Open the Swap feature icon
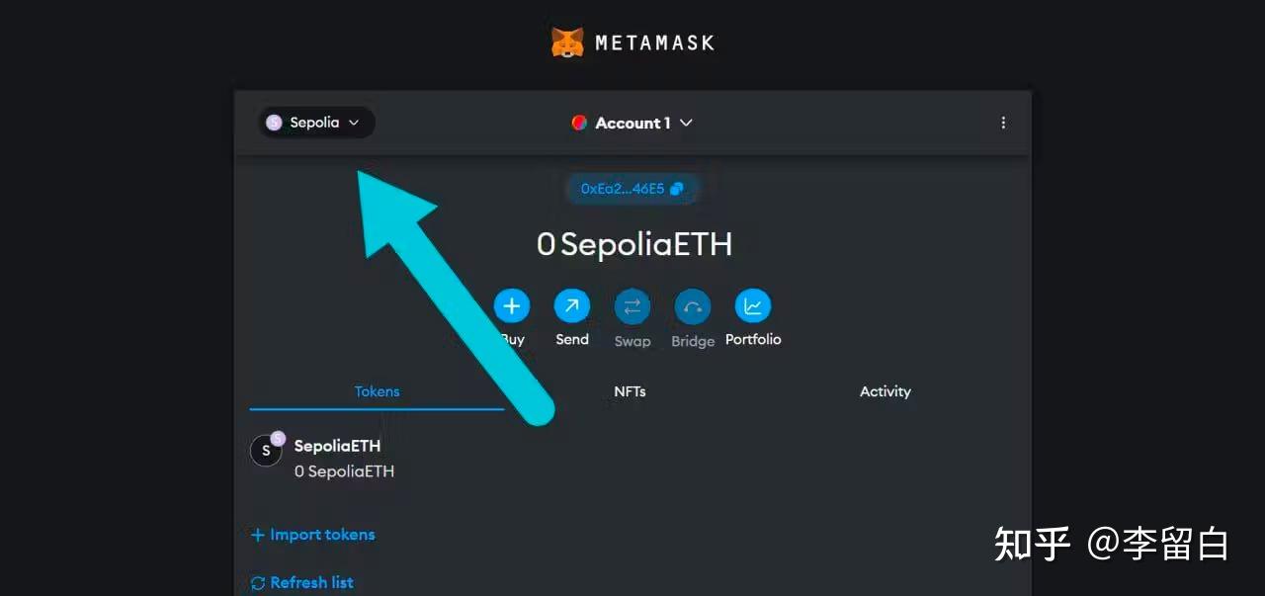Viewport: 1265px width, 596px height. (632, 306)
